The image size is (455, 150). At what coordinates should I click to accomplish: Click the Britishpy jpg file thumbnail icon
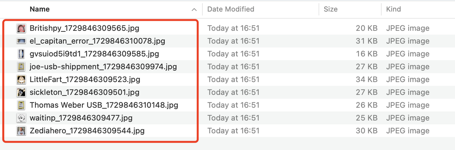tap(21, 28)
